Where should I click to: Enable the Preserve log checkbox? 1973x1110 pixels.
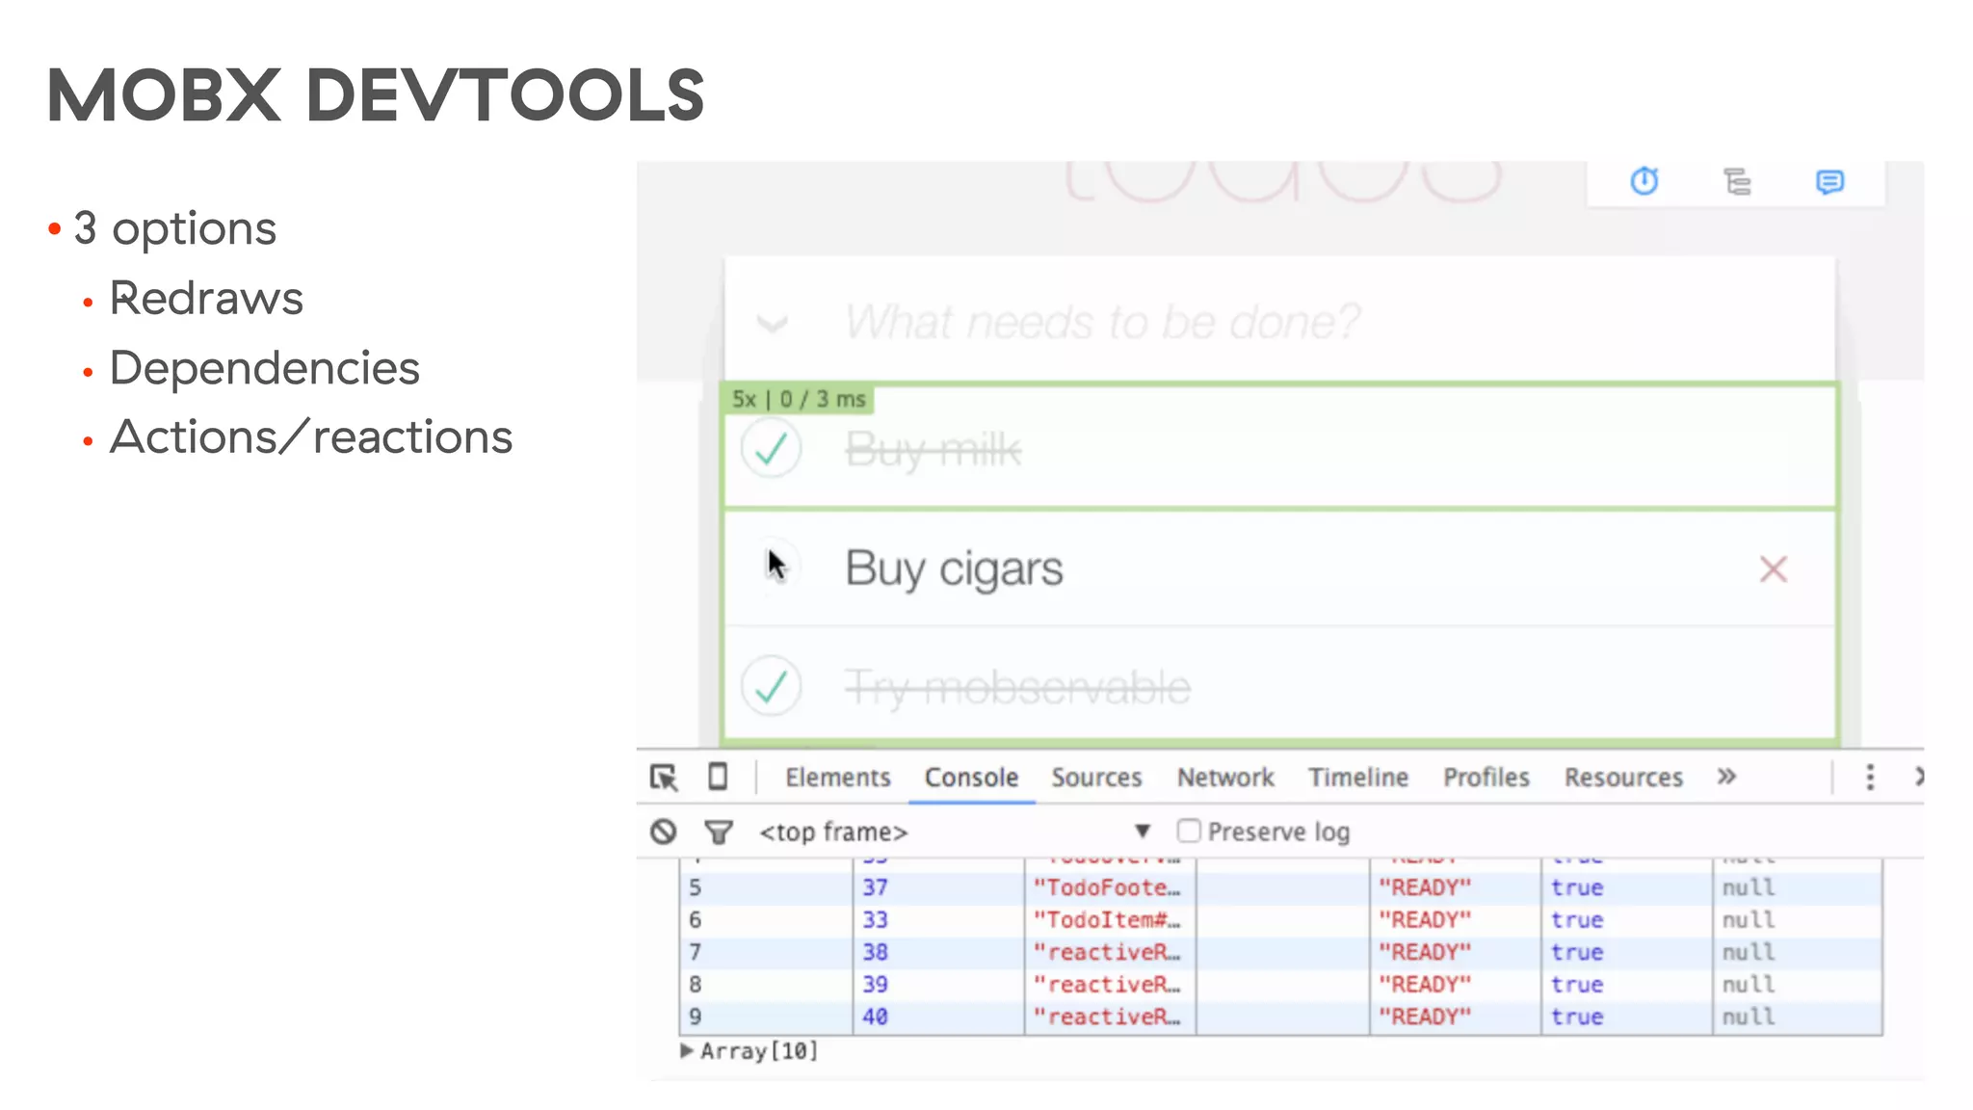[1189, 831]
